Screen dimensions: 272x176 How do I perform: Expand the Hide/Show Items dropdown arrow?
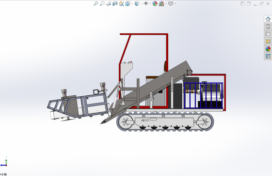(150, 3)
